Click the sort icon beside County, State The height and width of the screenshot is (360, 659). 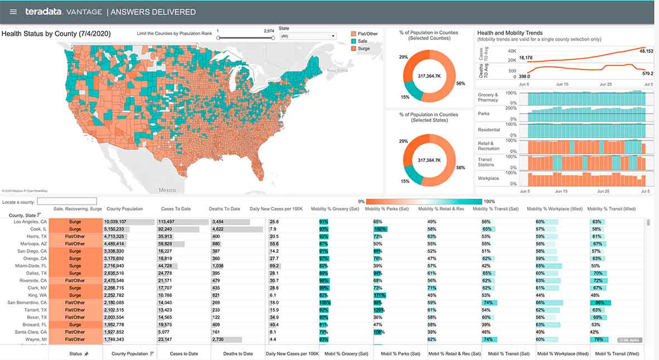[x=39, y=215]
